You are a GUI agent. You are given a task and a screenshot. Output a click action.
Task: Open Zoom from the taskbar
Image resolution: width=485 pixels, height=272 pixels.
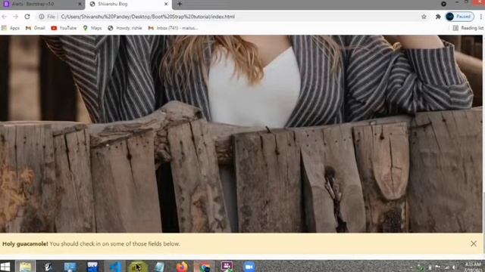tap(249, 267)
